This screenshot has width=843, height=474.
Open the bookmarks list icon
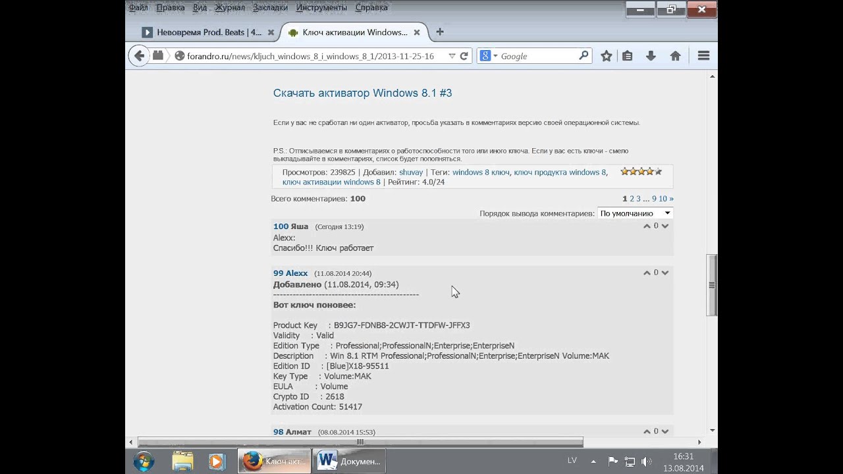click(628, 56)
